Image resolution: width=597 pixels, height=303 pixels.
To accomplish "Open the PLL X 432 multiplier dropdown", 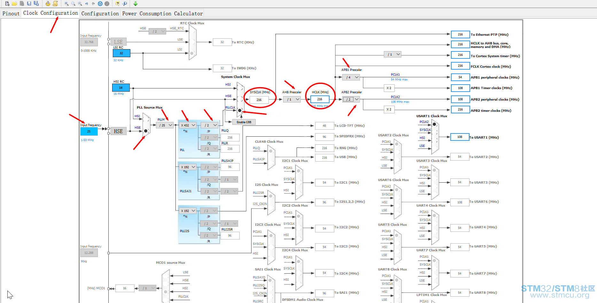I will click(x=188, y=125).
